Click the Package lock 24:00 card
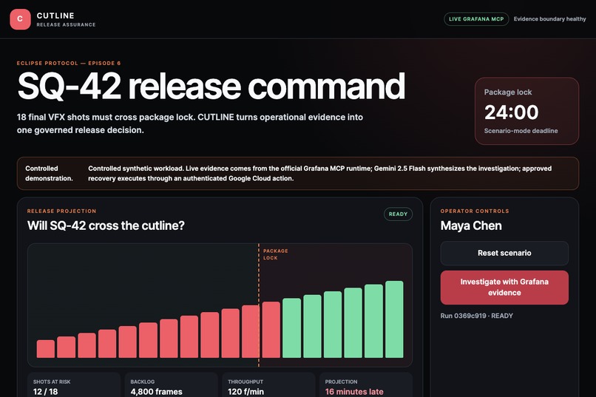This screenshot has width=596, height=397. 526,111
